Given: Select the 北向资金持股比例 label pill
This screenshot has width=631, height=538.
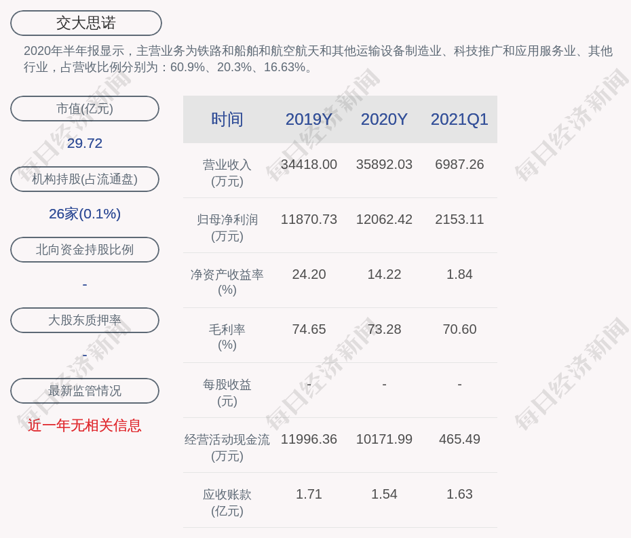Looking at the screenshot, I should 85,250.
